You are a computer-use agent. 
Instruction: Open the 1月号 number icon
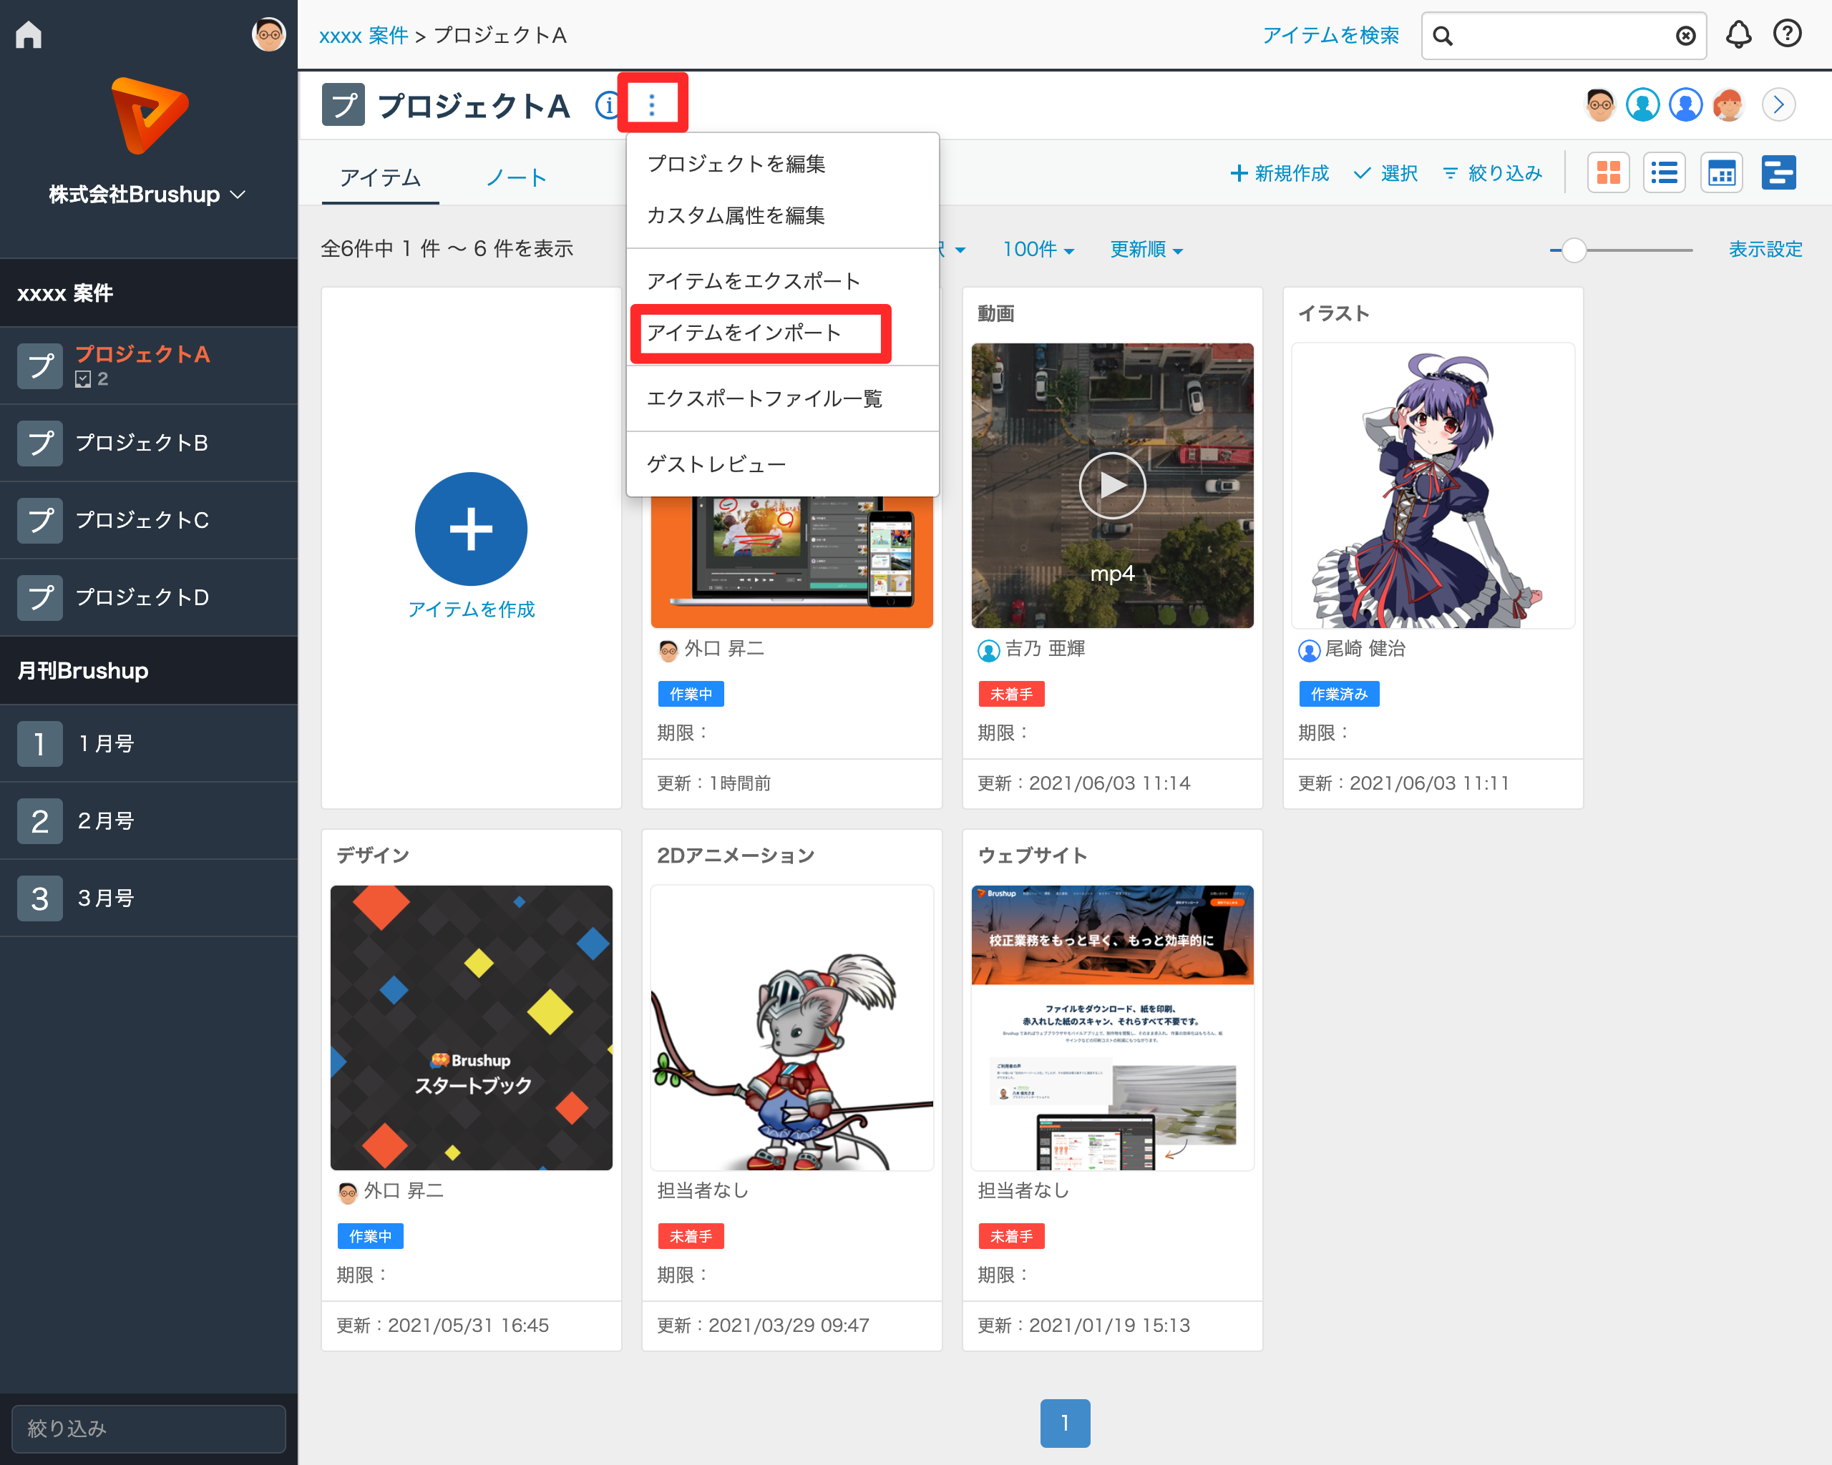point(40,744)
